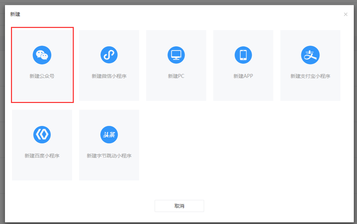Select the 新建百度小程序 label
Screen dimensions: 357x224
click(x=42, y=156)
